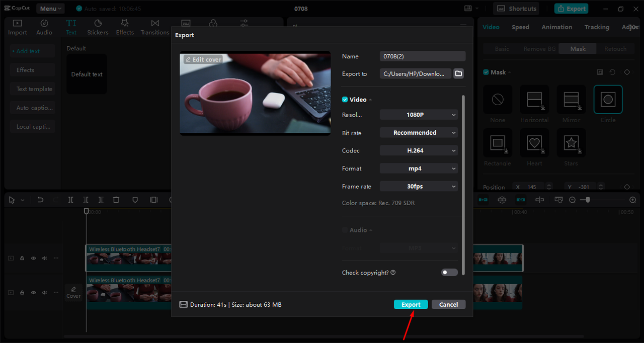The height and width of the screenshot is (343, 644).
Task: Open the Shortcuts button in title bar
Action: [x=516, y=9]
